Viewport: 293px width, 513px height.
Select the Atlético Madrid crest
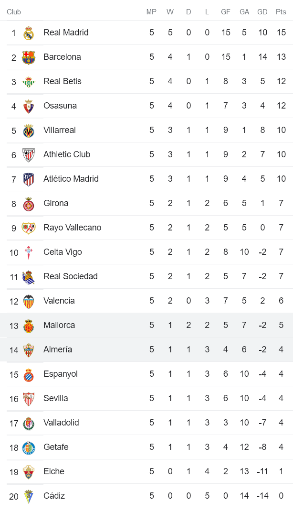(x=29, y=179)
